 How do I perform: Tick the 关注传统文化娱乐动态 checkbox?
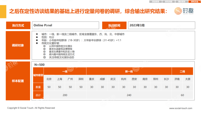(x=44, y=57)
